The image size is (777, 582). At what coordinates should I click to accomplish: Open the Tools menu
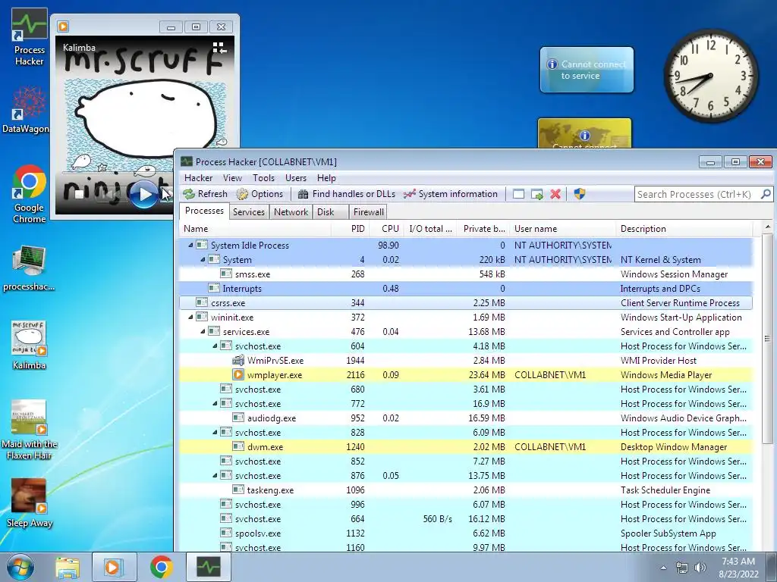click(263, 177)
